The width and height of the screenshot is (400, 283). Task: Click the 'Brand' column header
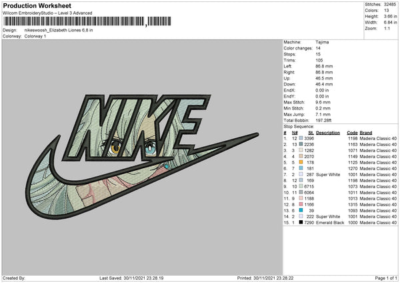tap(366, 133)
